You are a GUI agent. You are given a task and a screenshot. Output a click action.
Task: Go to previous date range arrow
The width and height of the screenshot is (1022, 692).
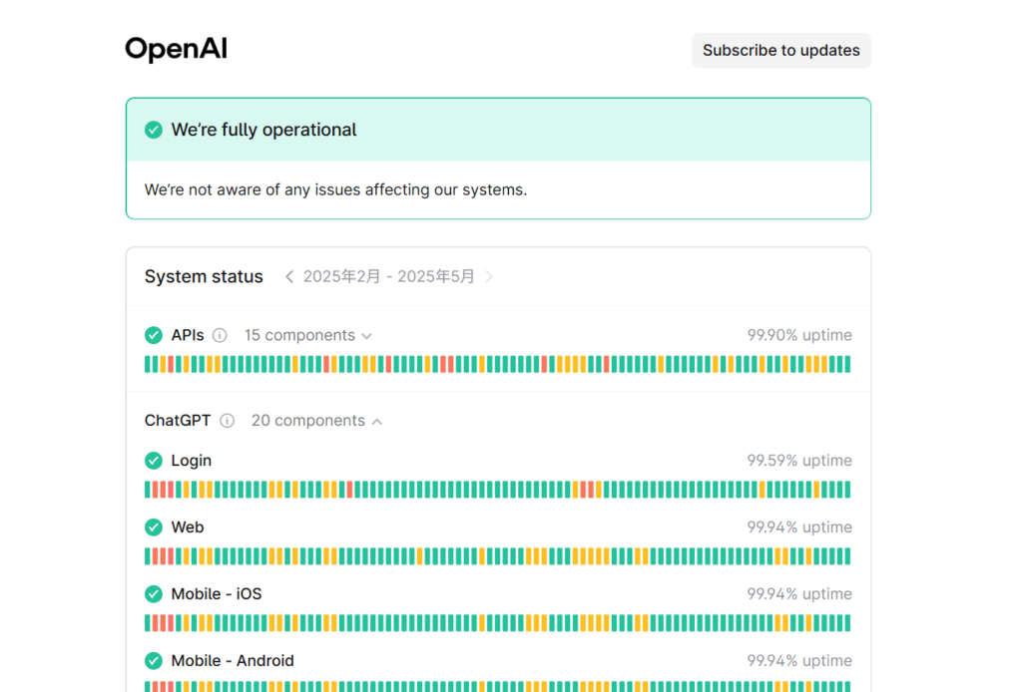pyautogui.click(x=289, y=276)
